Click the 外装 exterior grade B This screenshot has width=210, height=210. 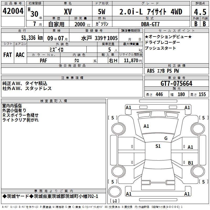(196, 24)
